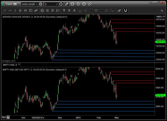Select the Fibonacci circle tool
Viewport: 167px width, 121px height.
point(42,11)
